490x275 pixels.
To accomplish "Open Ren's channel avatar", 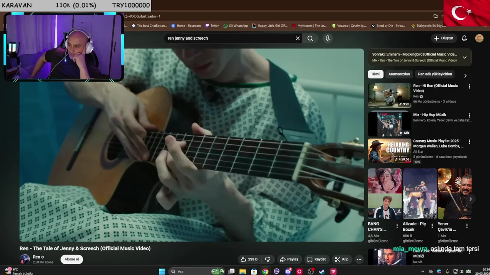I will coord(25,259).
